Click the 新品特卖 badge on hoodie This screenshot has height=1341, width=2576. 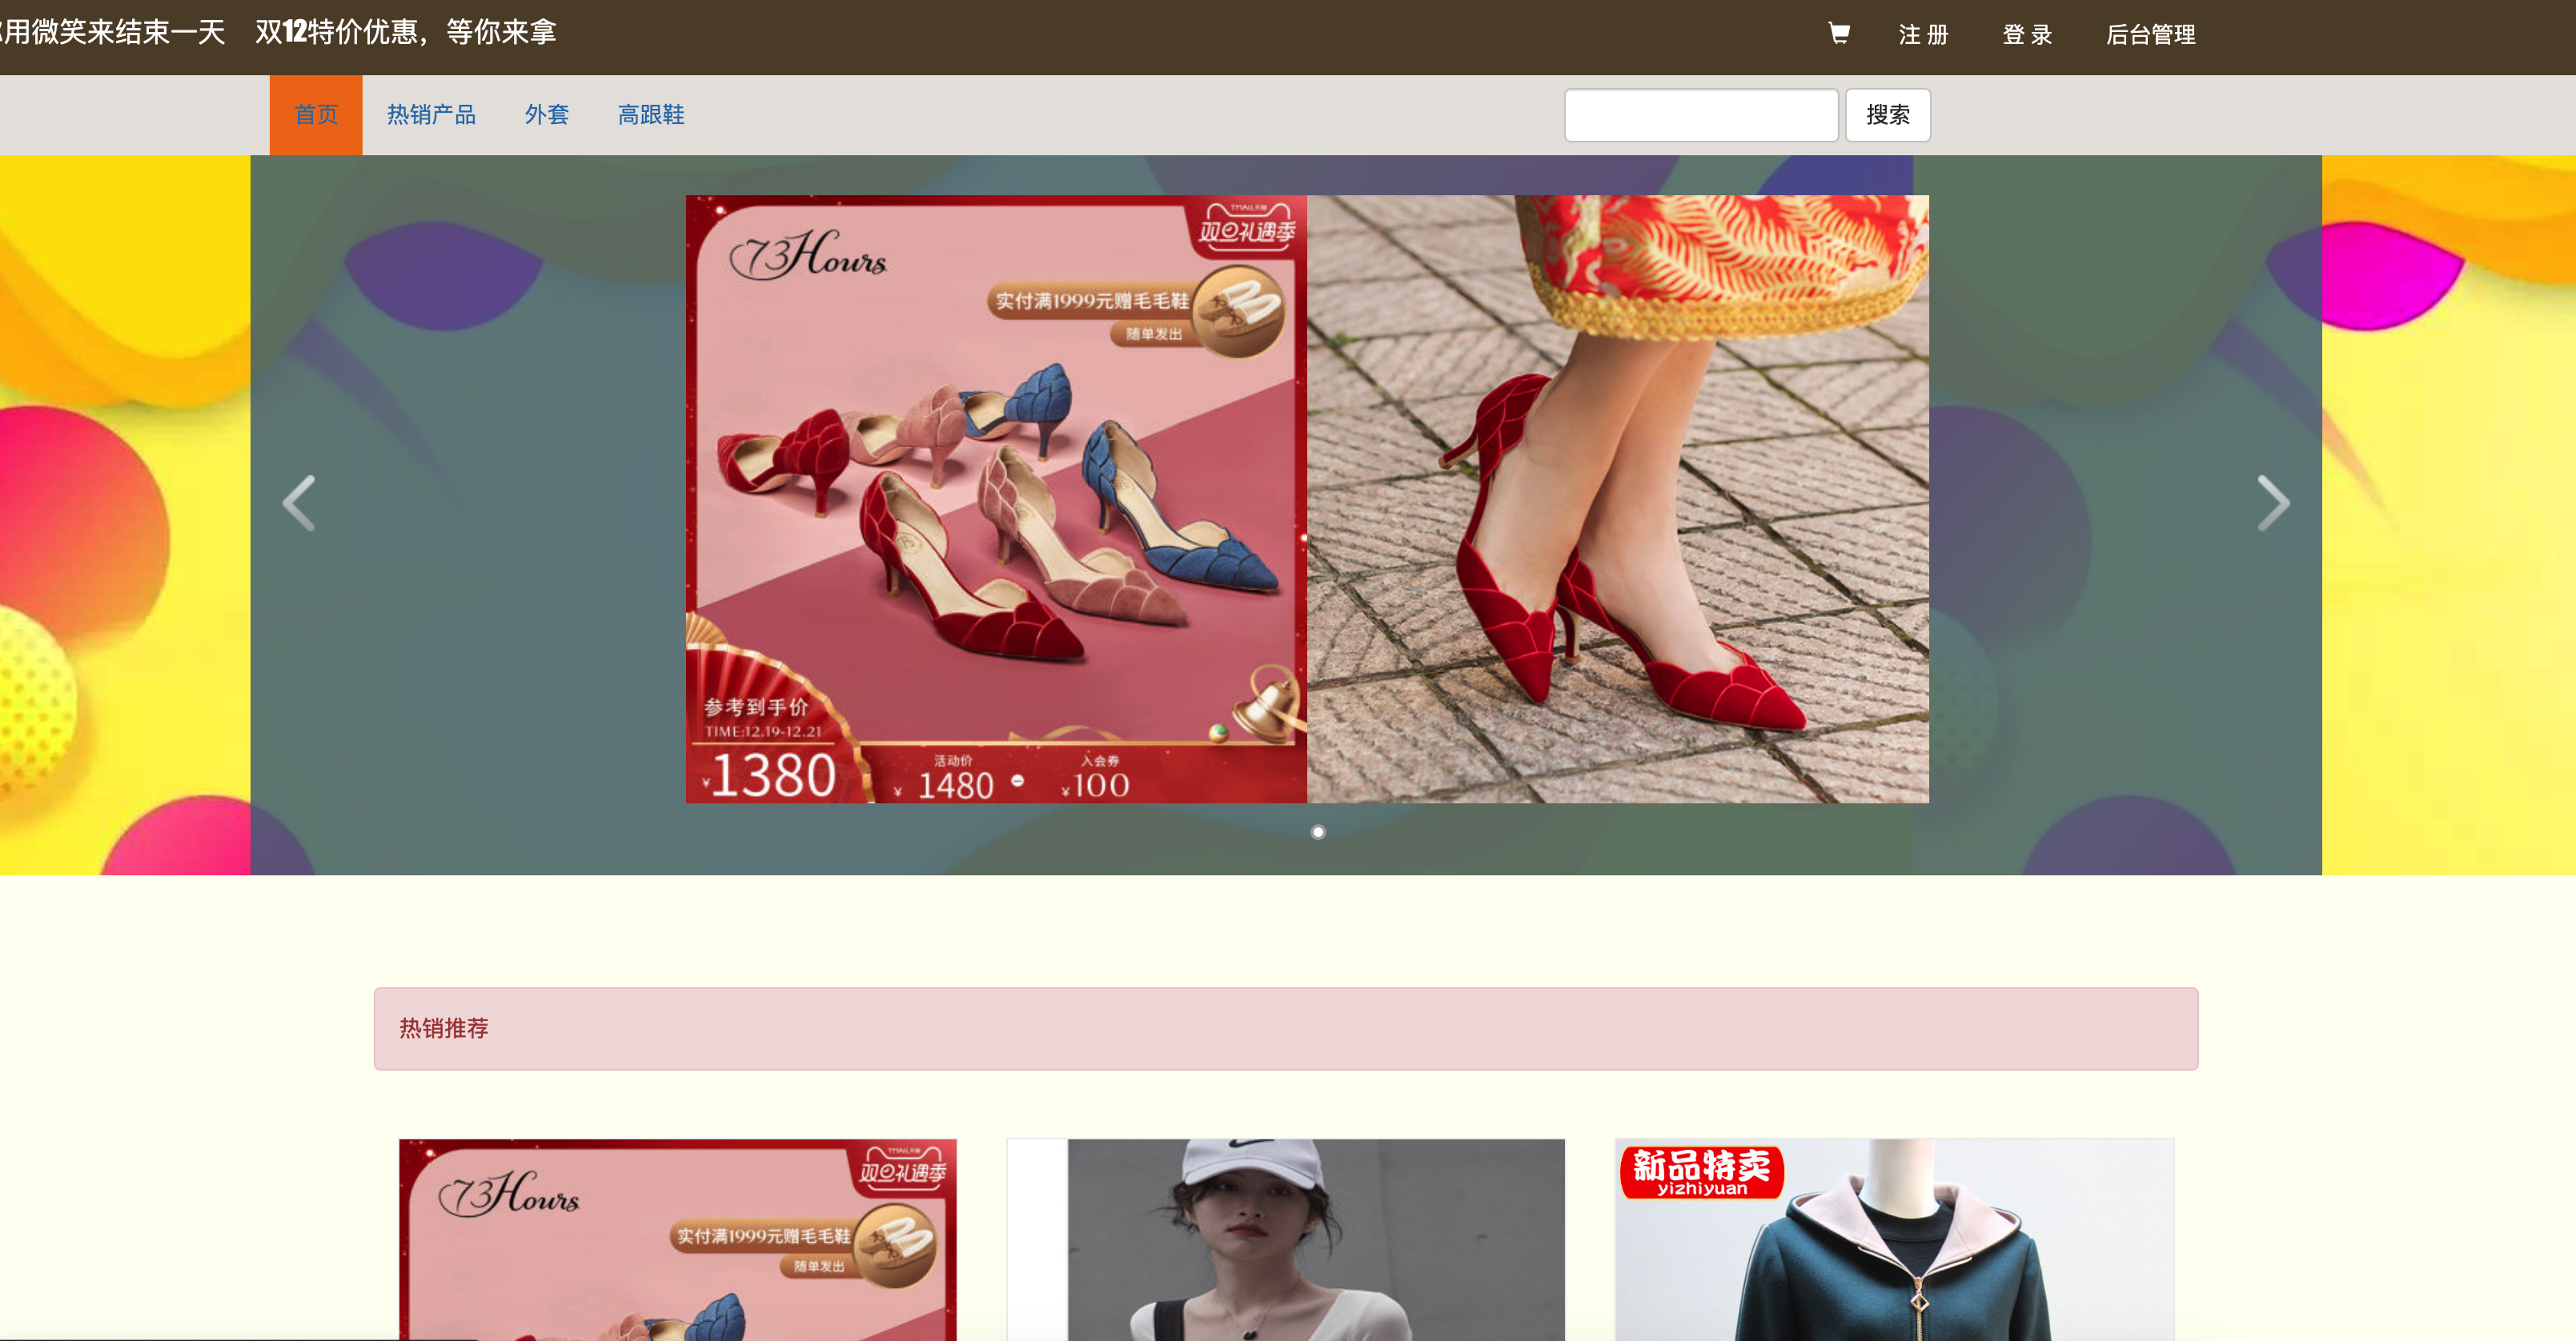point(1701,1171)
